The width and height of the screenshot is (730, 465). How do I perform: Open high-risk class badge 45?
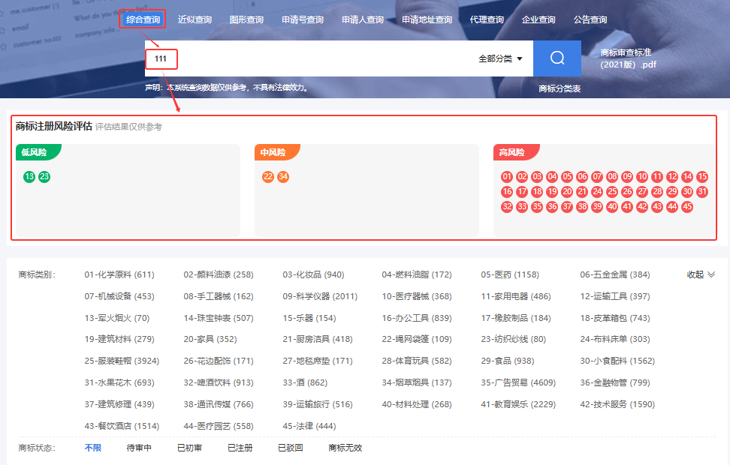(687, 206)
